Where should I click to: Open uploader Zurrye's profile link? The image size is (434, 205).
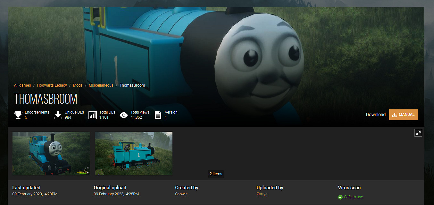[x=262, y=194]
